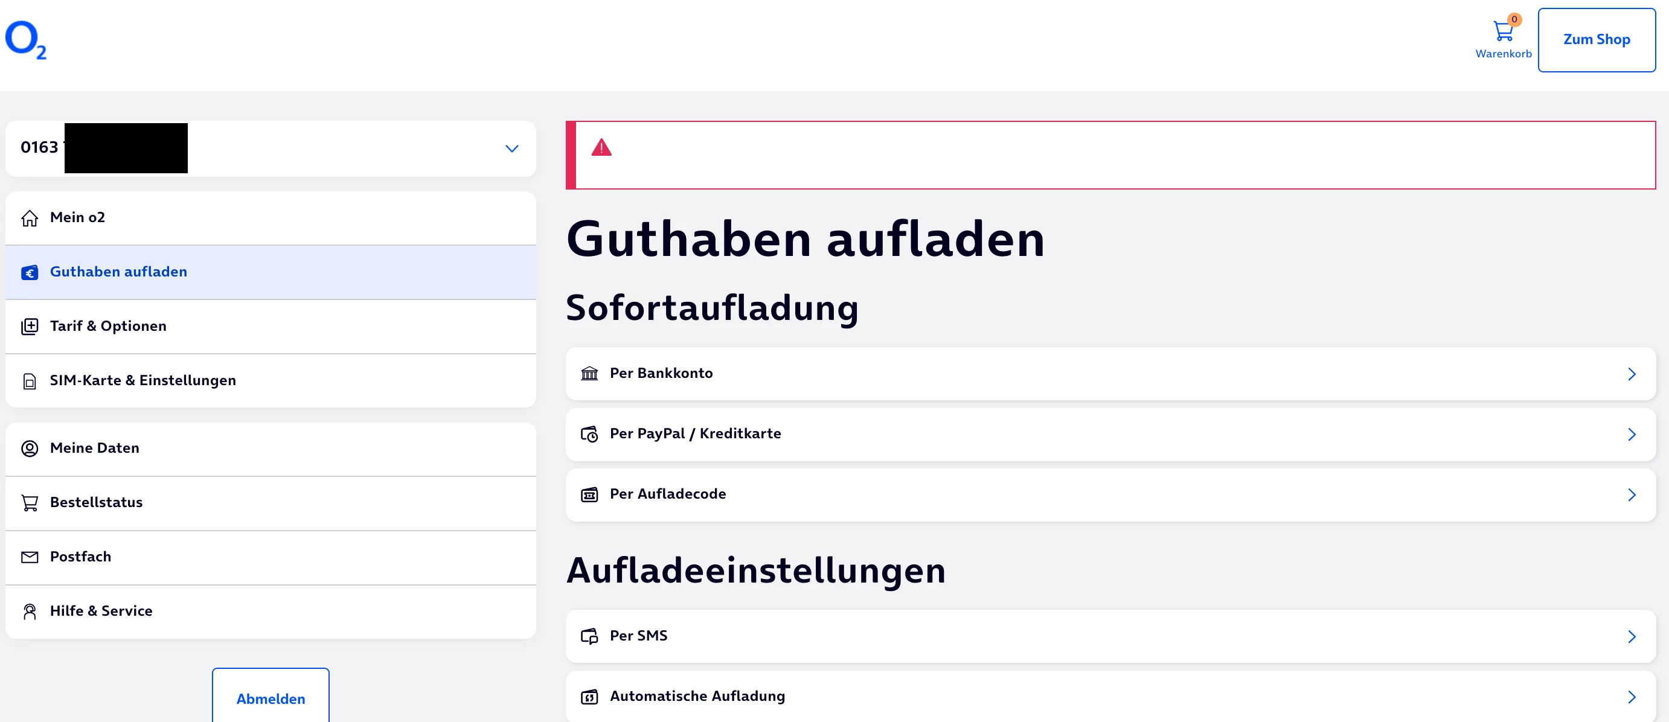
Task: Click the bank building icon next to Per Bankkonto
Action: pyautogui.click(x=589, y=374)
